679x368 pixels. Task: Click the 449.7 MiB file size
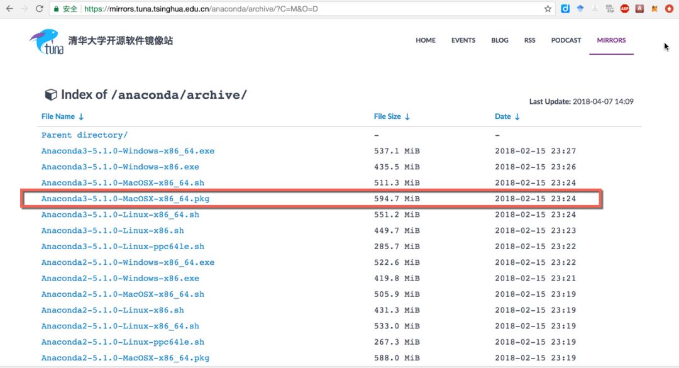(x=397, y=231)
